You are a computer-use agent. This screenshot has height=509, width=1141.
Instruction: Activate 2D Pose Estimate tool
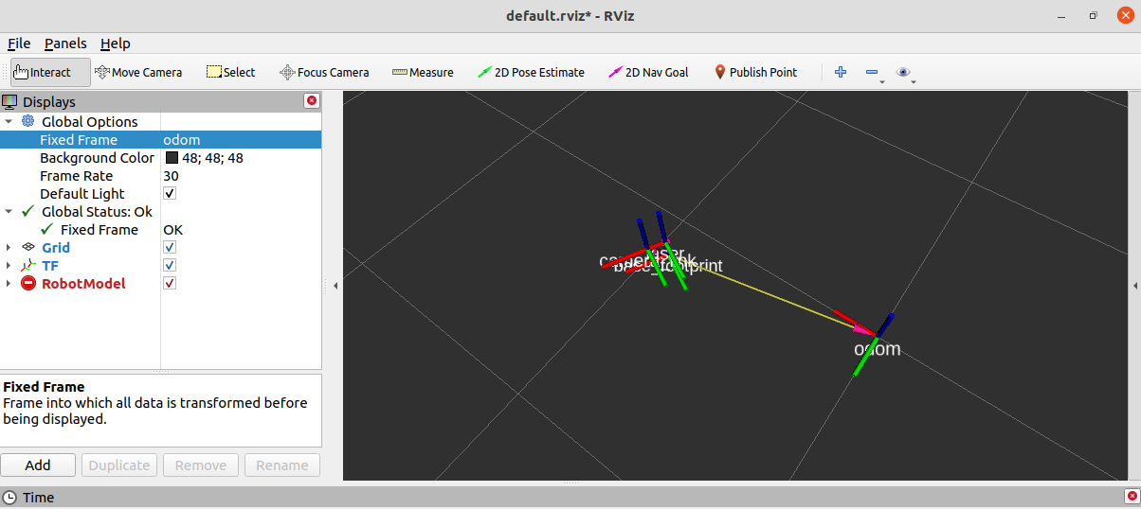point(532,72)
